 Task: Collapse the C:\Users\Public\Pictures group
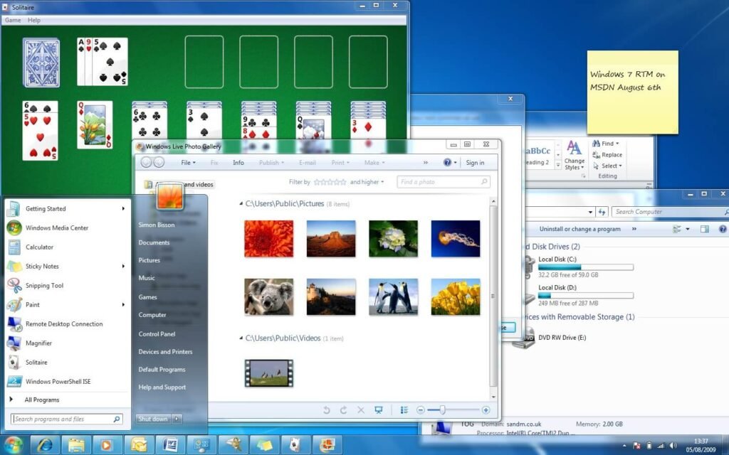(x=241, y=203)
